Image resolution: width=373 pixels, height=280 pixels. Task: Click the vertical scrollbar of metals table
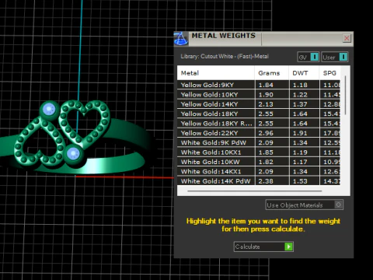(x=345, y=95)
